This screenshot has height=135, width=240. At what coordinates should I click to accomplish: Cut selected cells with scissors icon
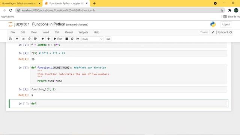[24, 39]
